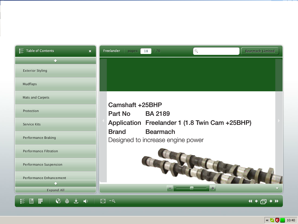
Task: Decrease zoom with the minus button
Action: tap(170, 188)
